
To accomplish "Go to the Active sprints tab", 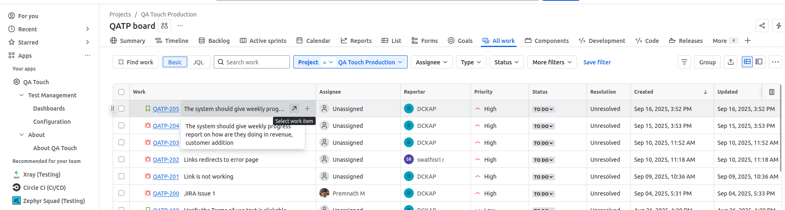I will (x=263, y=40).
